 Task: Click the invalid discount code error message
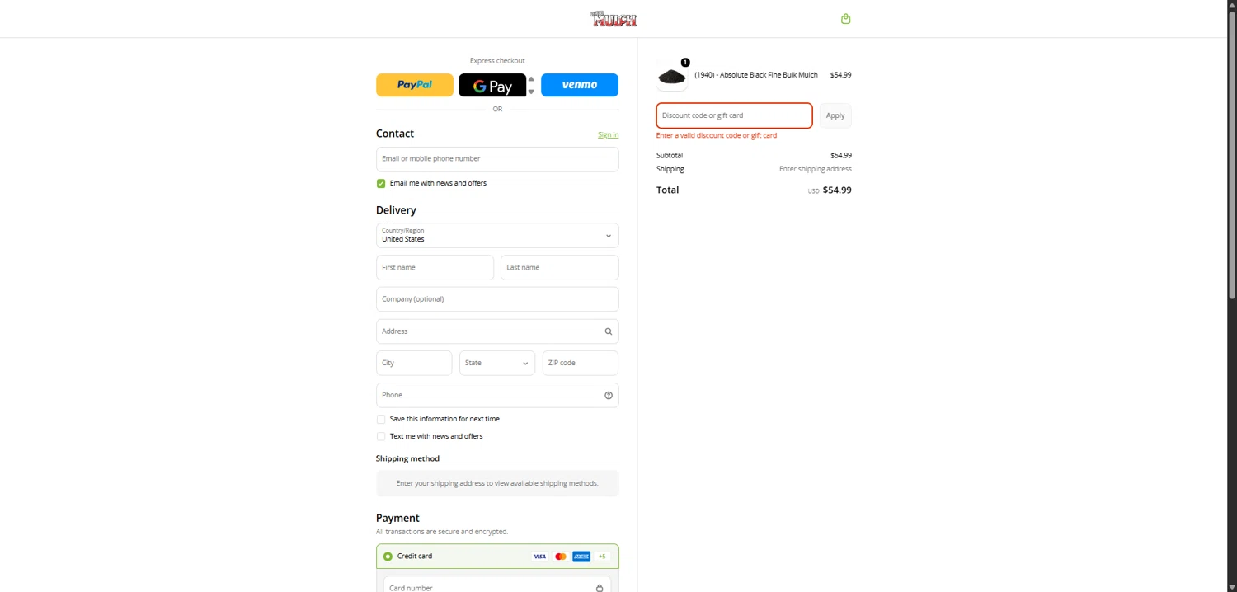(x=717, y=135)
